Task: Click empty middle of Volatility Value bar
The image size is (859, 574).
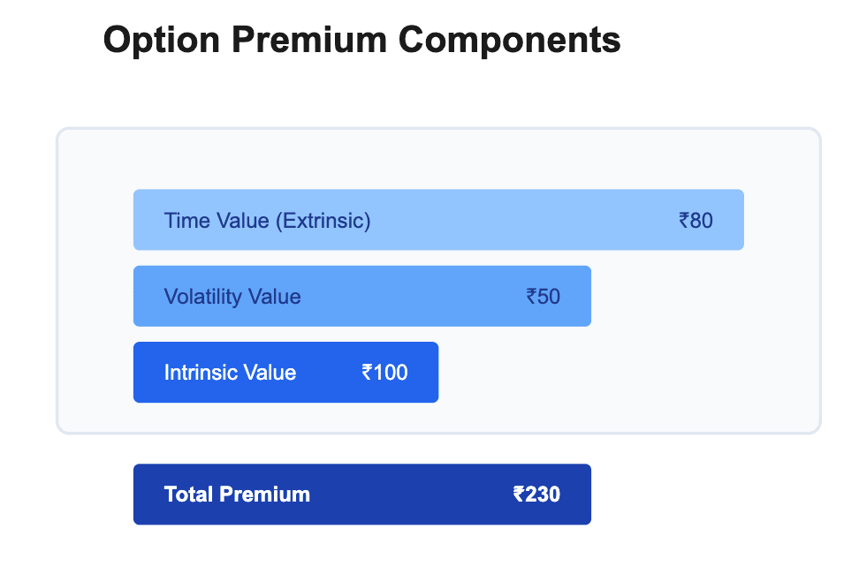Action: 411,297
